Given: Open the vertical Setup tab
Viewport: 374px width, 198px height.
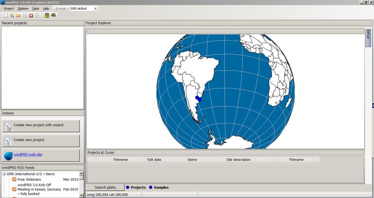Looking at the screenshot, I should [368, 38].
